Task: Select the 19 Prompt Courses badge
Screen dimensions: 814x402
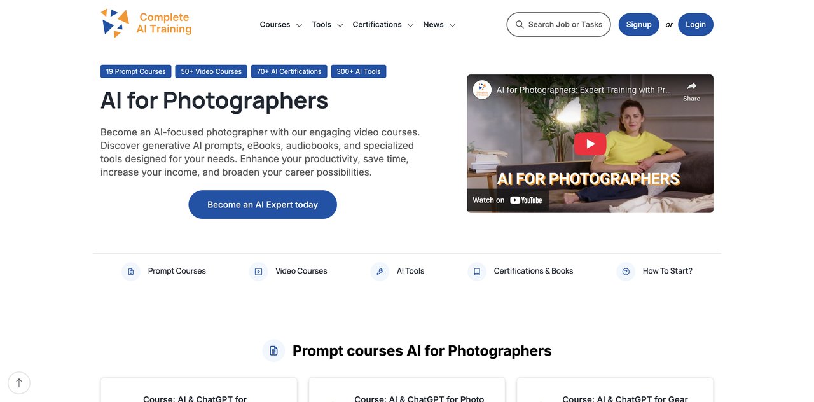Action: (135, 71)
